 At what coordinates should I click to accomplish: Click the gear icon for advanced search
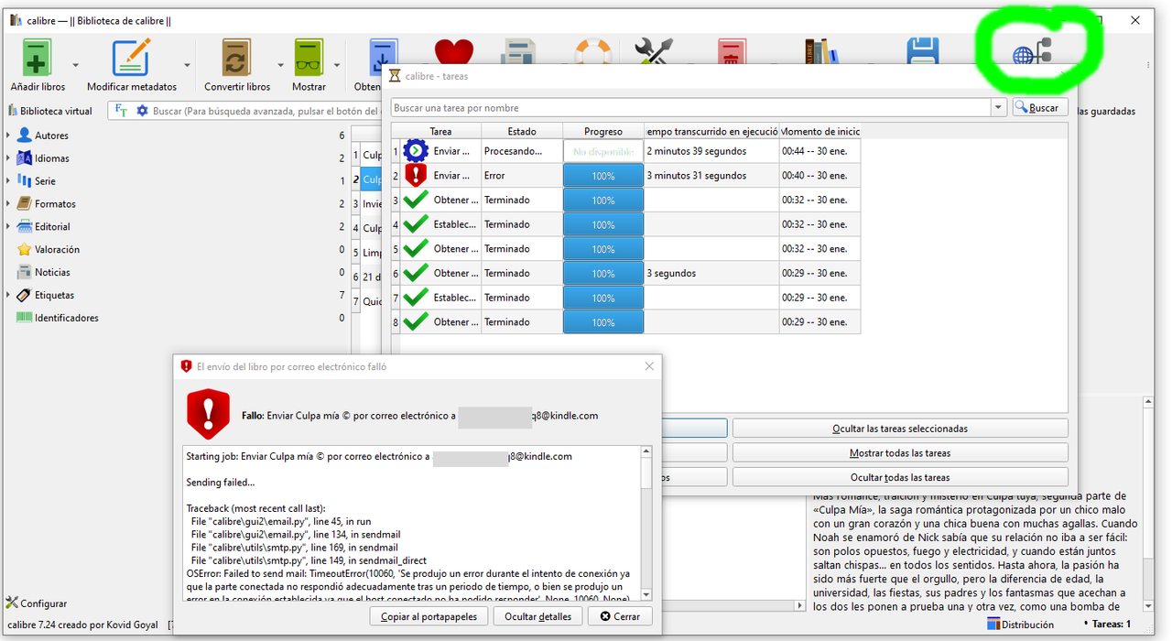(142, 111)
